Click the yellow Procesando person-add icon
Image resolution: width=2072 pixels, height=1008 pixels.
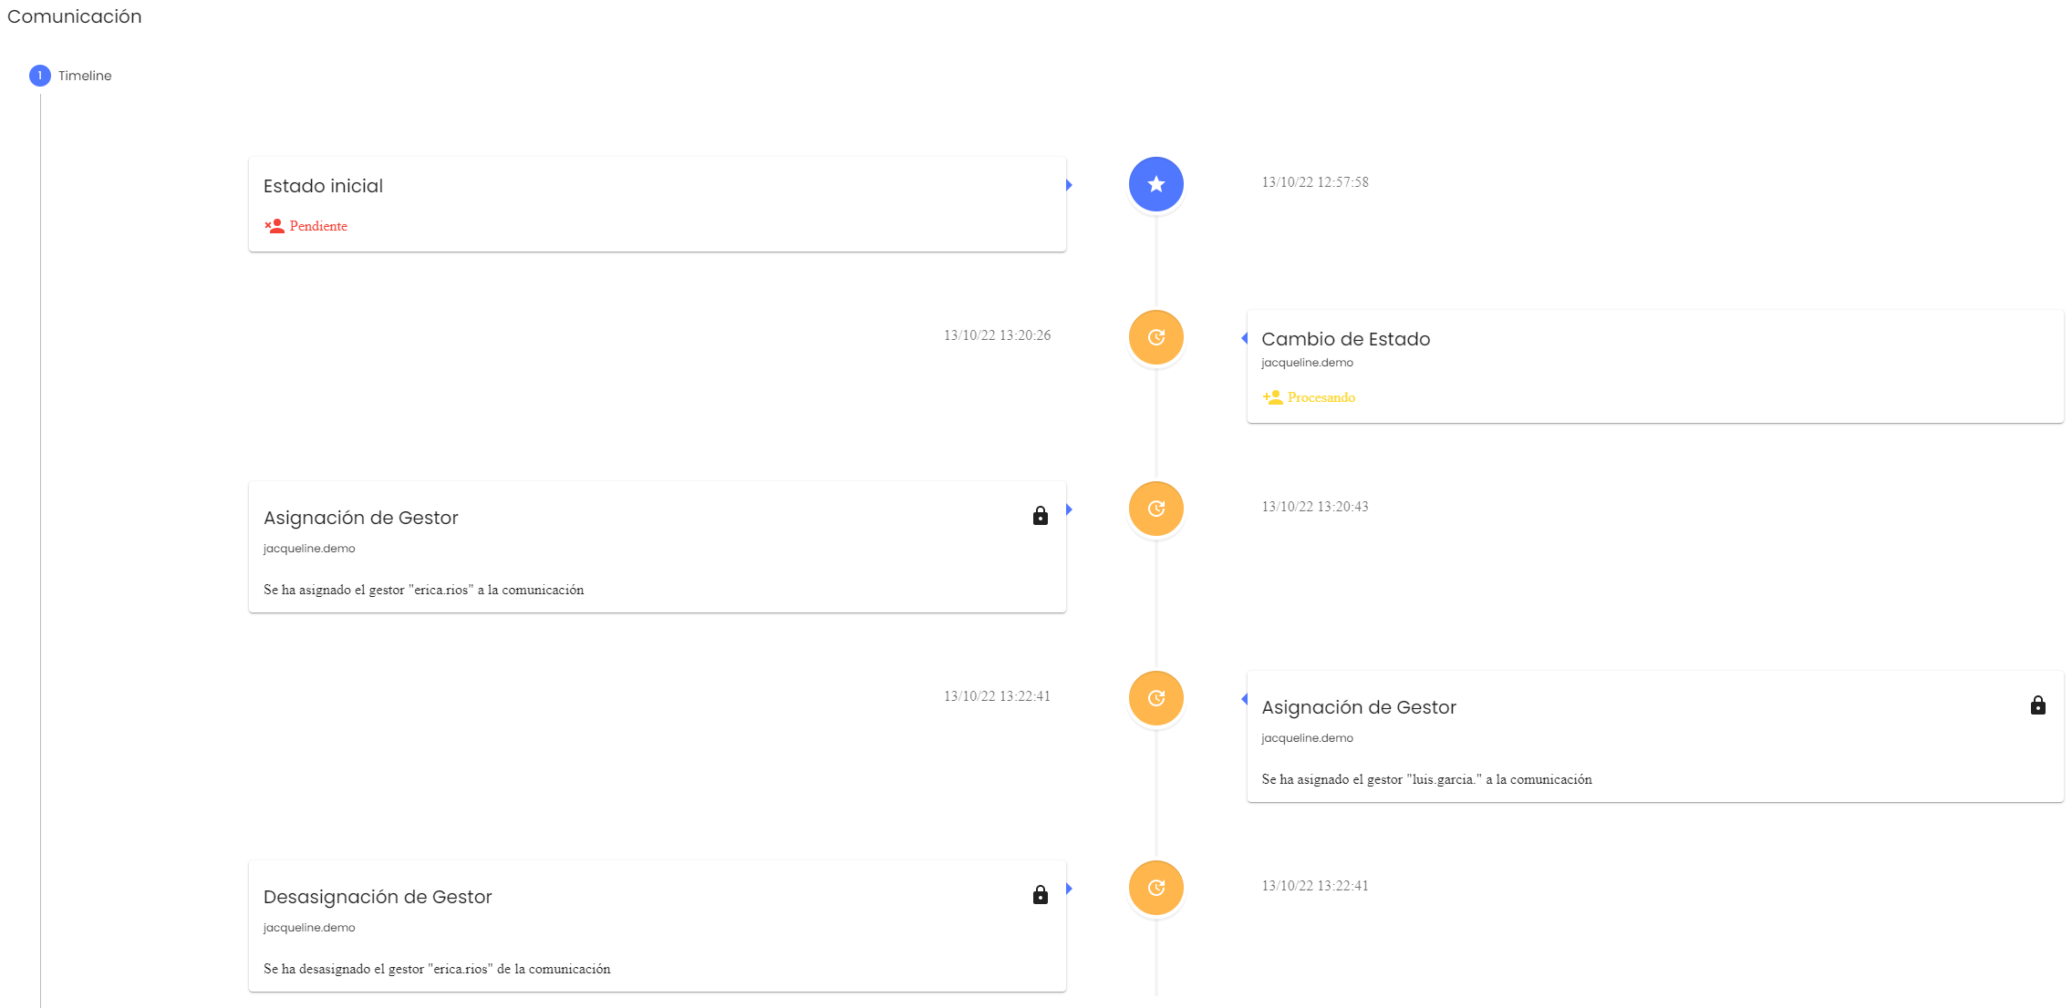click(x=1272, y=397)
